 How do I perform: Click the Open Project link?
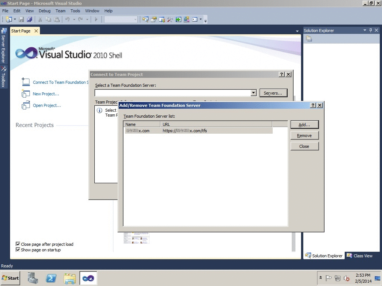pyautogui.click(x=47, y=105)
